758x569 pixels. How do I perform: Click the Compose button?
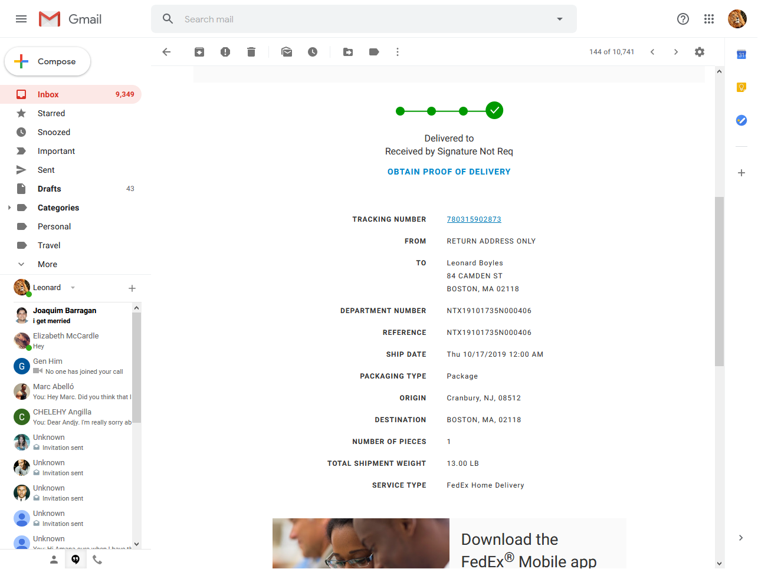[x=48, y=61]
